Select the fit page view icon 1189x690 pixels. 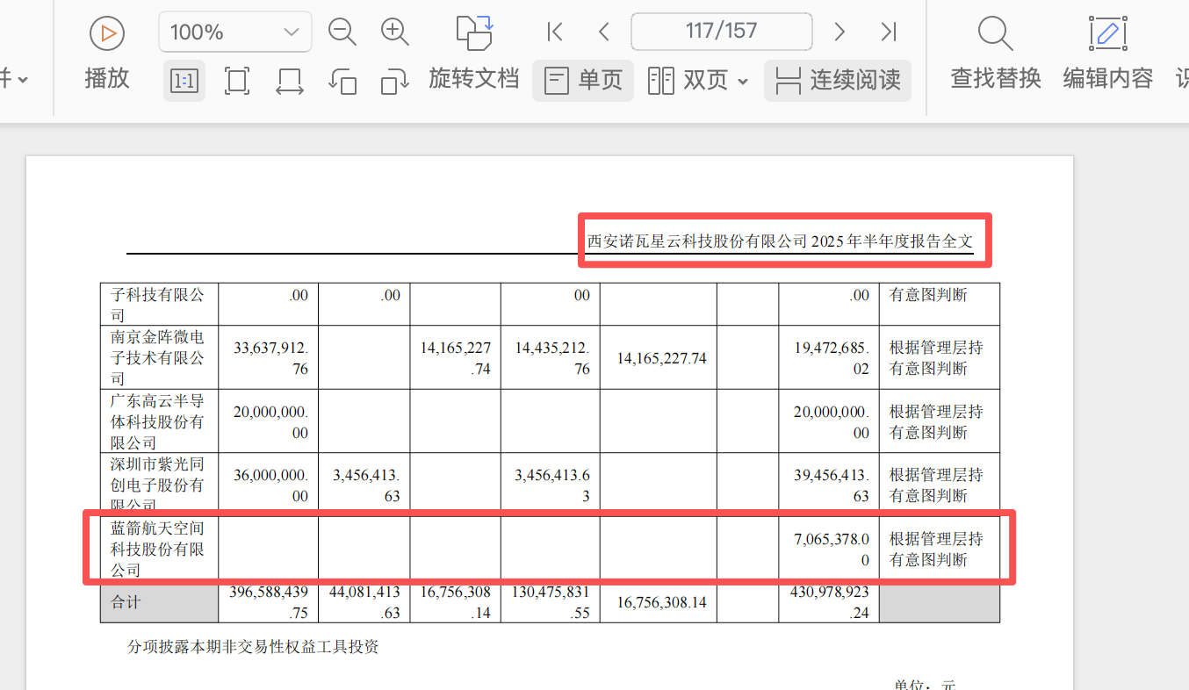tap(236, 82)
